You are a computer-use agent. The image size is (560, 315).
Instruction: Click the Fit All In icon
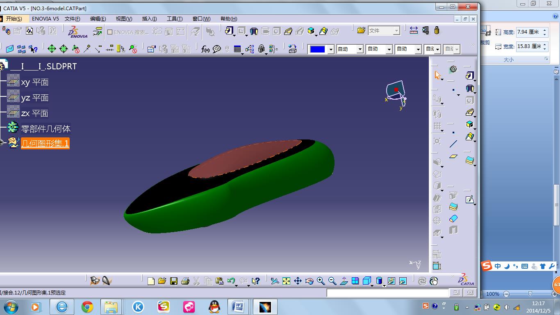tap(286, 281)
